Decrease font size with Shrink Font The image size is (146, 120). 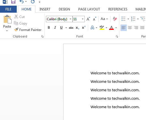(x=94, y=19)
